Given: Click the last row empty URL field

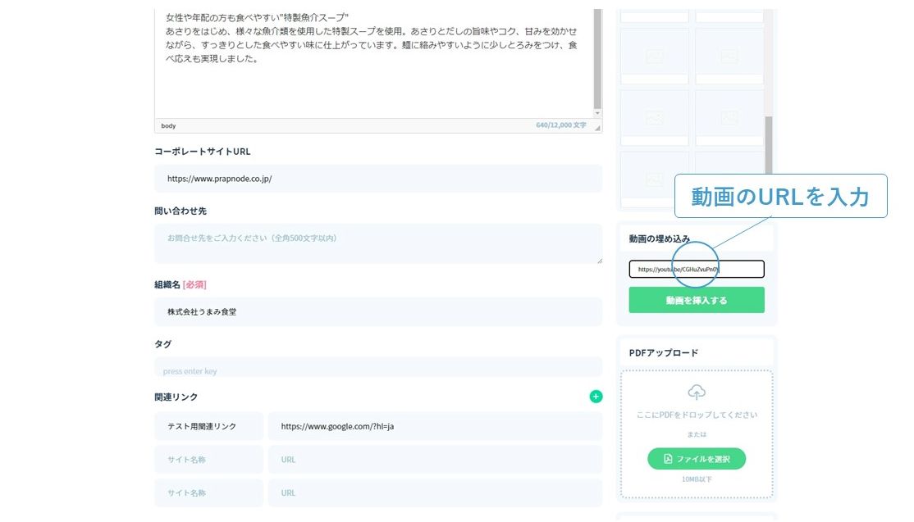Looking at the screenshot, I should (435, 493).
